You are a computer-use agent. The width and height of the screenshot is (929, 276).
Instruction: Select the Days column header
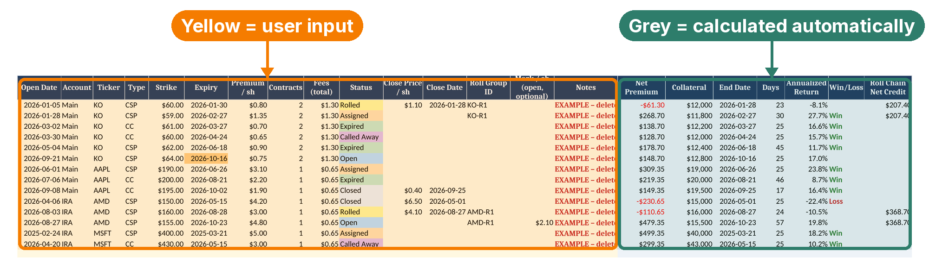pos(771,88)
